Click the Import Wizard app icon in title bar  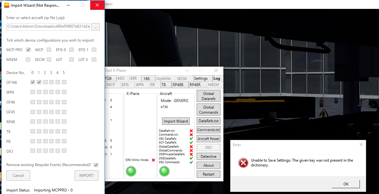click(6, 5)
